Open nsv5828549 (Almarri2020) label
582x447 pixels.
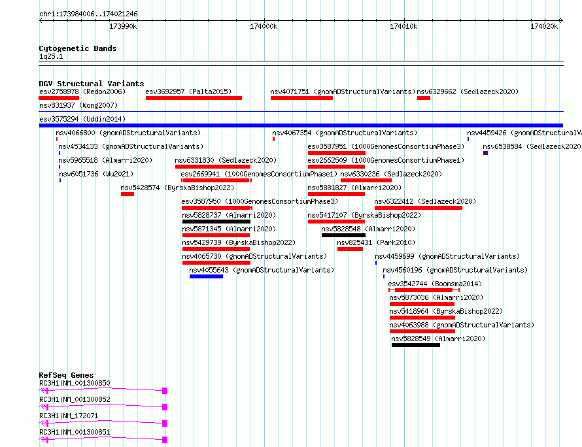[438, 339]
